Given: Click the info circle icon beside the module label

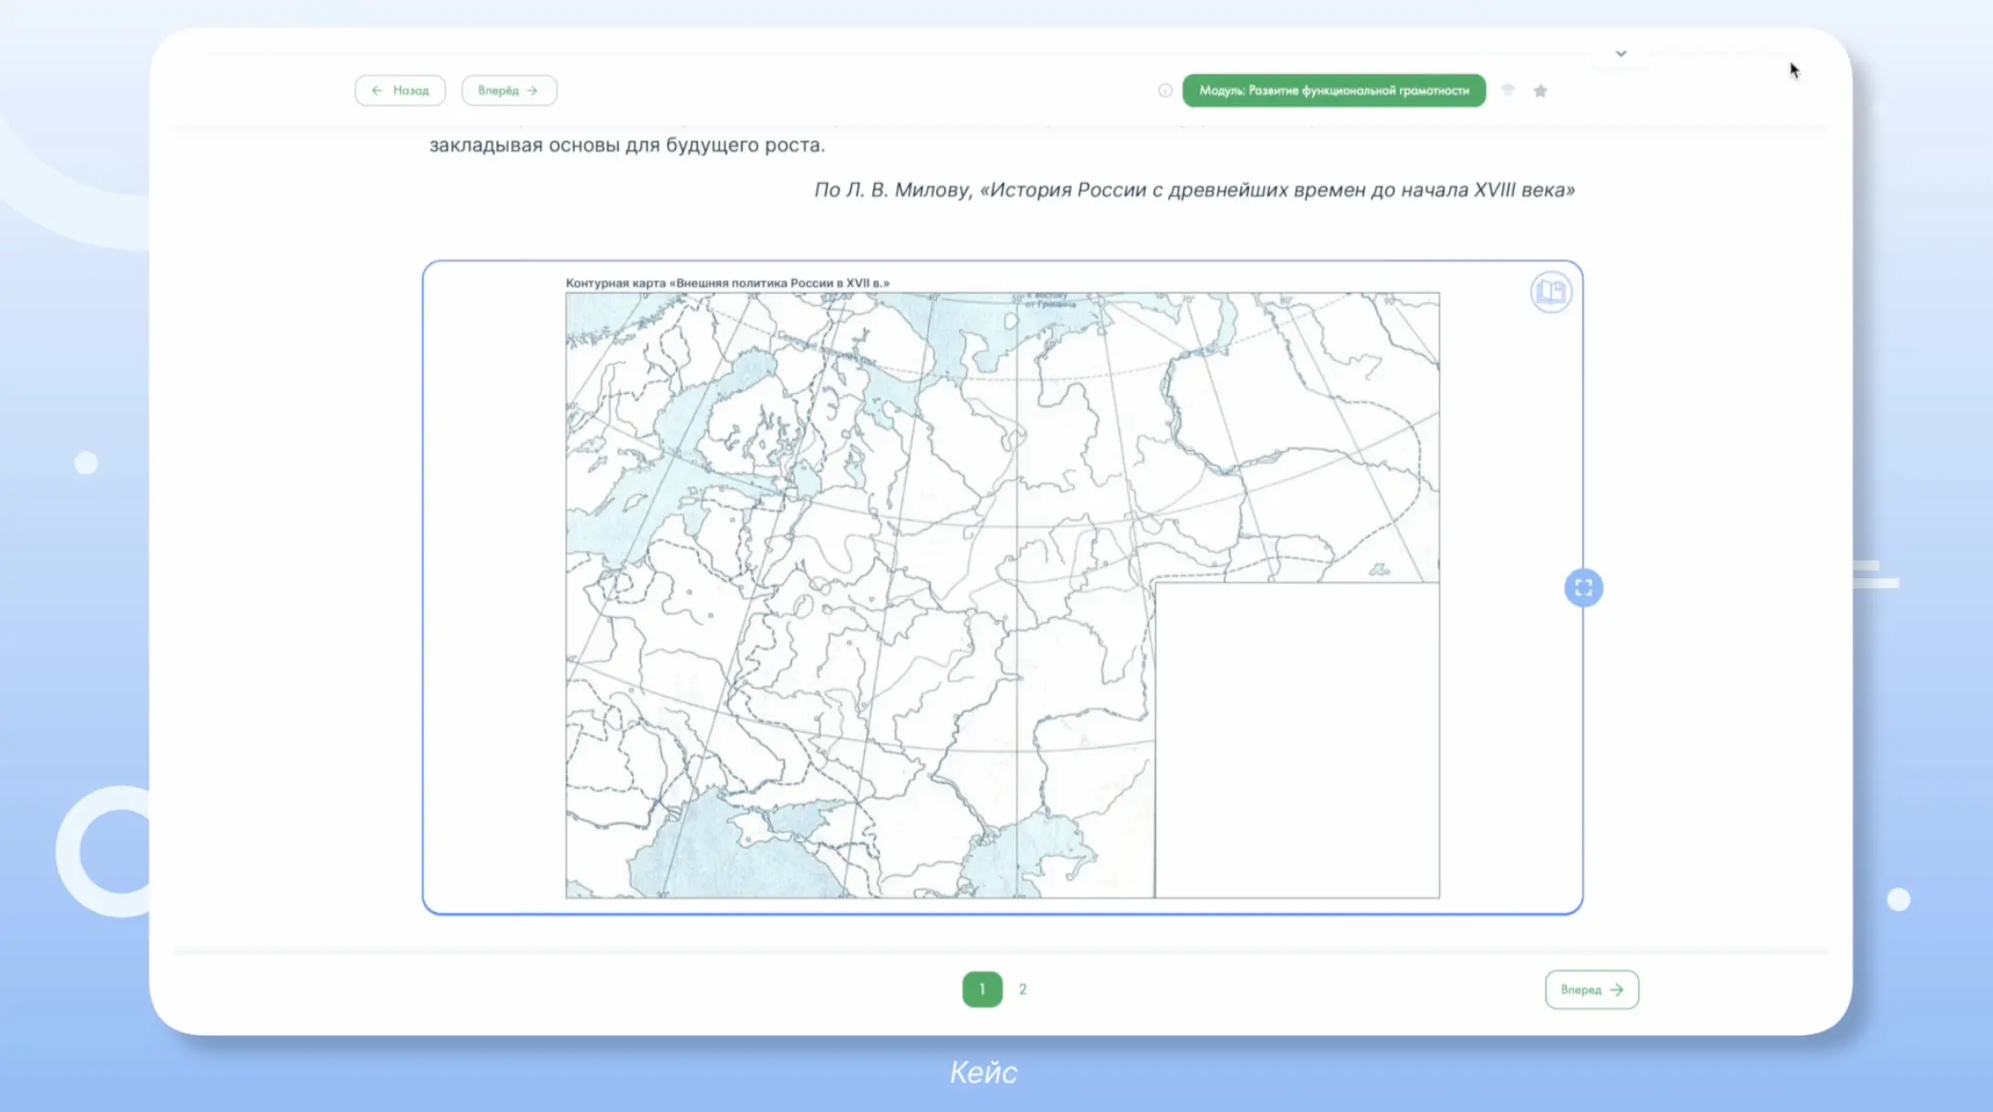Looking at the screenshot, I should pyautogui.click(x=1165, y=90).
